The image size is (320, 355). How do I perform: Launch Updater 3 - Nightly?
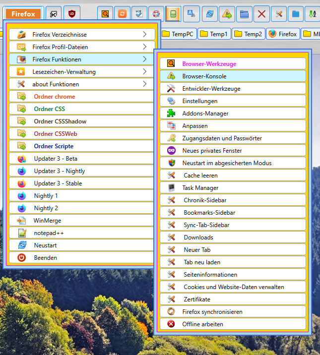point(81,171)
